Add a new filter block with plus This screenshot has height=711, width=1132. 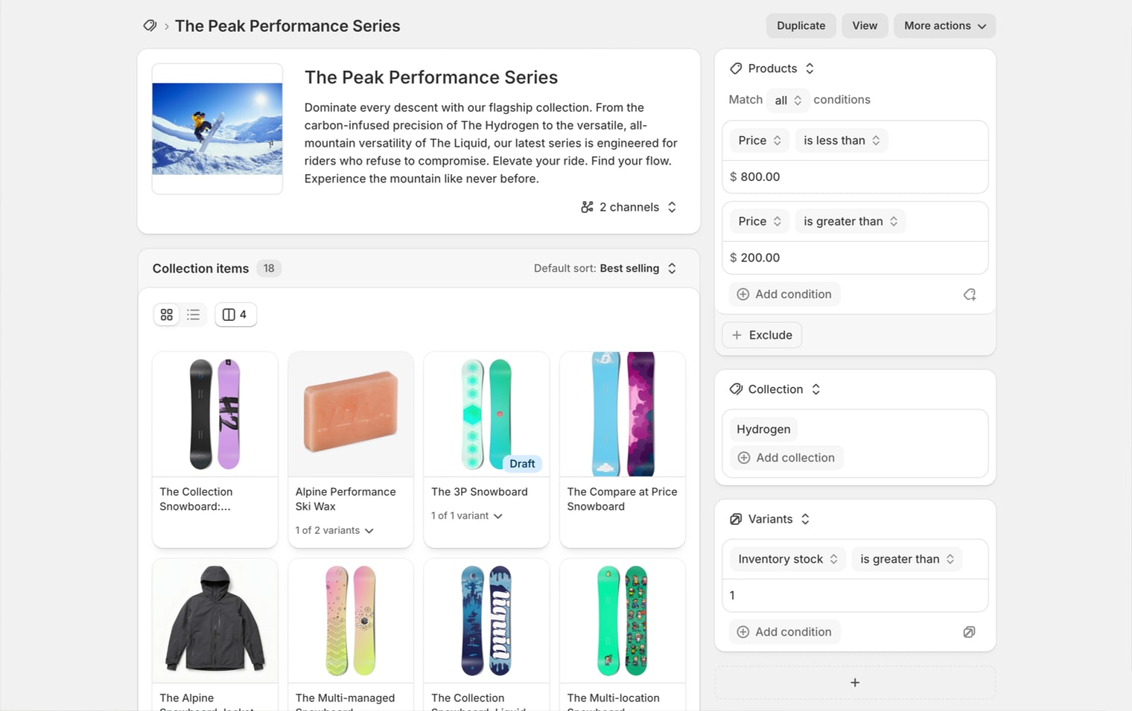pos(855,683)
